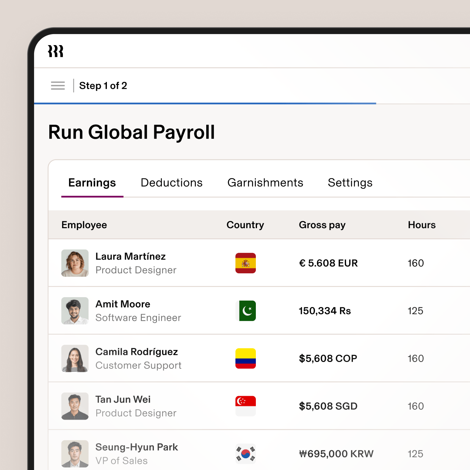Click the Spain flag for Laura Martínez
The height and width of the screenshot is (470, 470).
click(x=245, y=263)
